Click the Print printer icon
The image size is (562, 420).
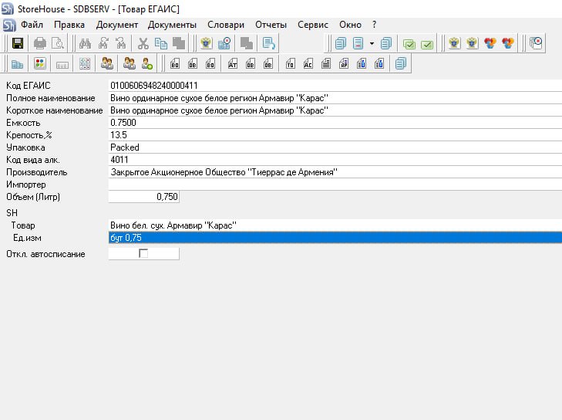(x=40, y=43)
